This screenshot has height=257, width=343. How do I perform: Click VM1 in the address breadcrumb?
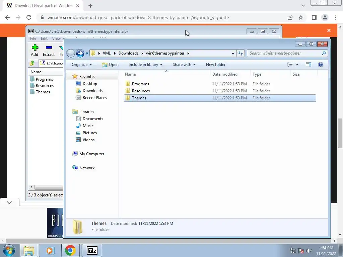[x=107, y=53]
